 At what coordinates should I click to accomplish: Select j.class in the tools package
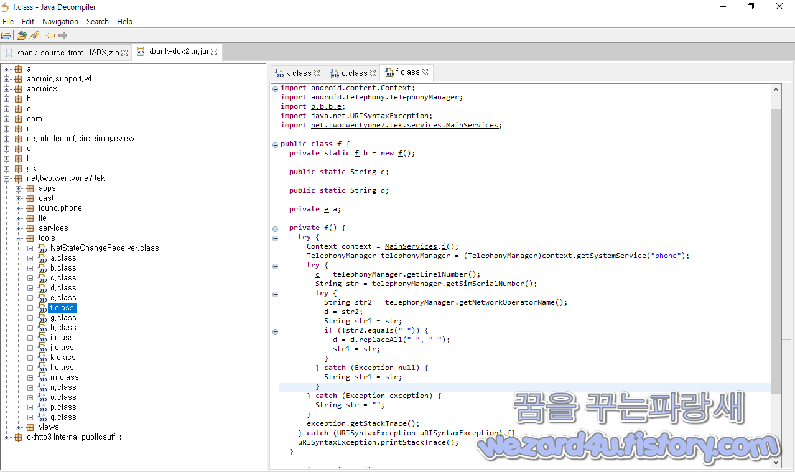click(x=62, y=348)
